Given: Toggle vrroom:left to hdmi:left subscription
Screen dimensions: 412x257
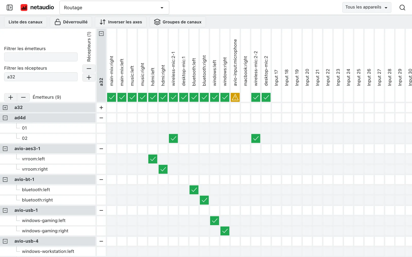Looking at the screenshot, I should (x=153, y=159).
